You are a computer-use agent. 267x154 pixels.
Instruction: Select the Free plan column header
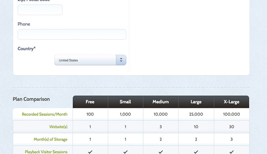click(90, 102)
